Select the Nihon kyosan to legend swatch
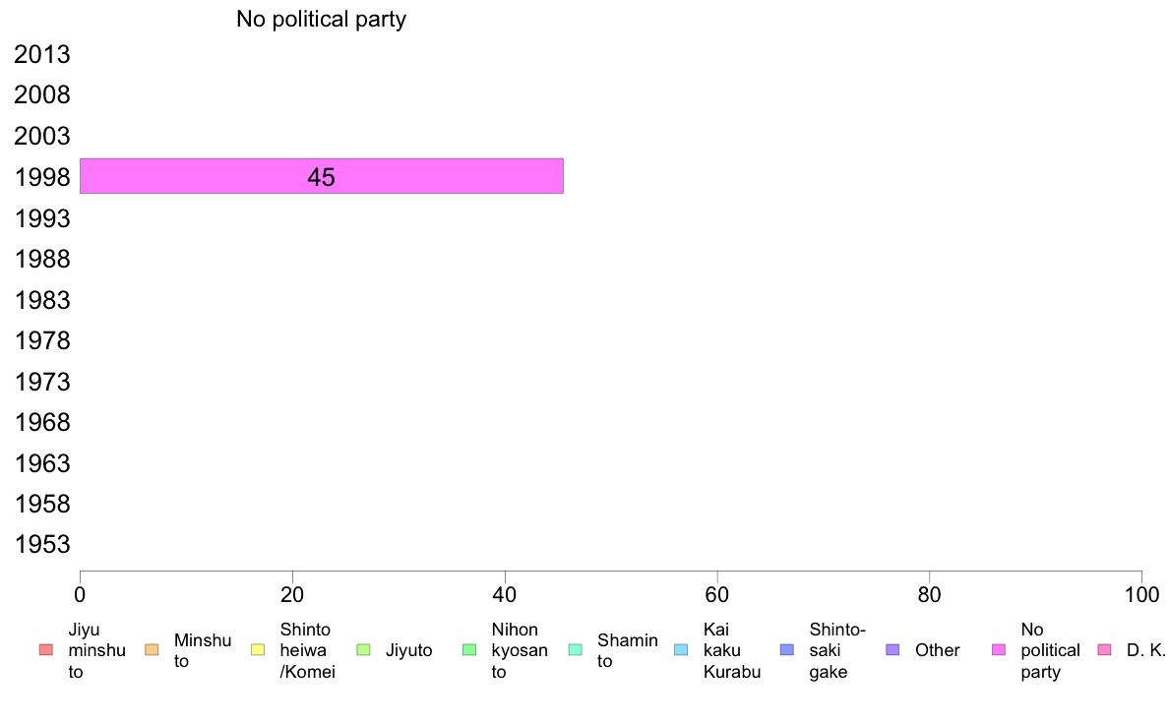The image size is (1169, 724). click(469, 649)
